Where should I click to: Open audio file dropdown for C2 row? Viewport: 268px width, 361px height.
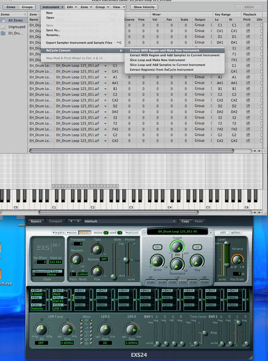coord(105,95)
